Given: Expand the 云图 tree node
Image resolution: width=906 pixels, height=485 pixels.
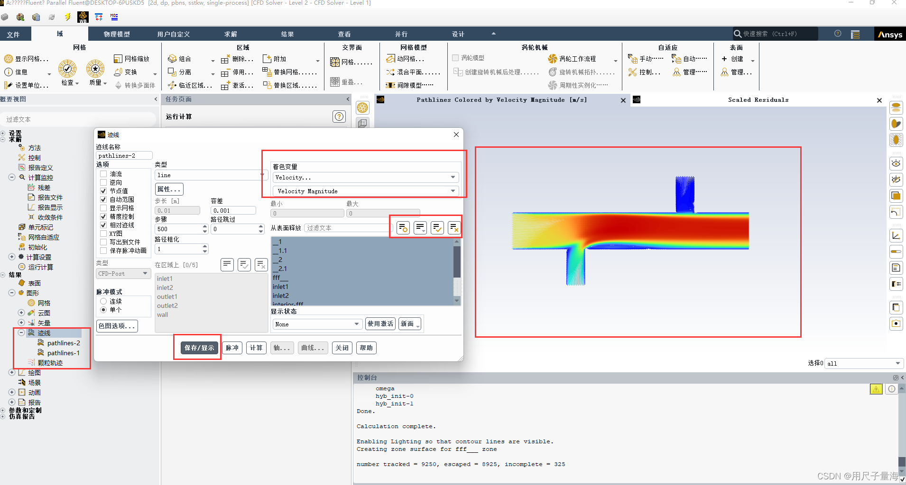Looking at the screenshot, I should click(x=21, y=313).
